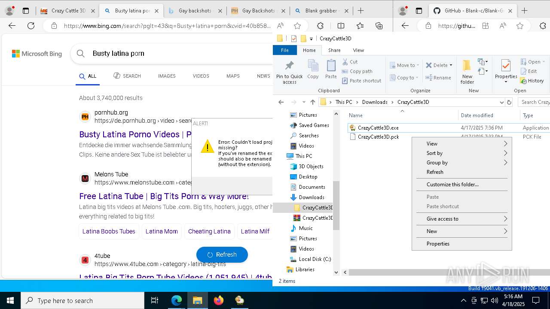Screen dimensions: 550x309
Task: Open the Windows Start menu
Action: coord(10,300)
